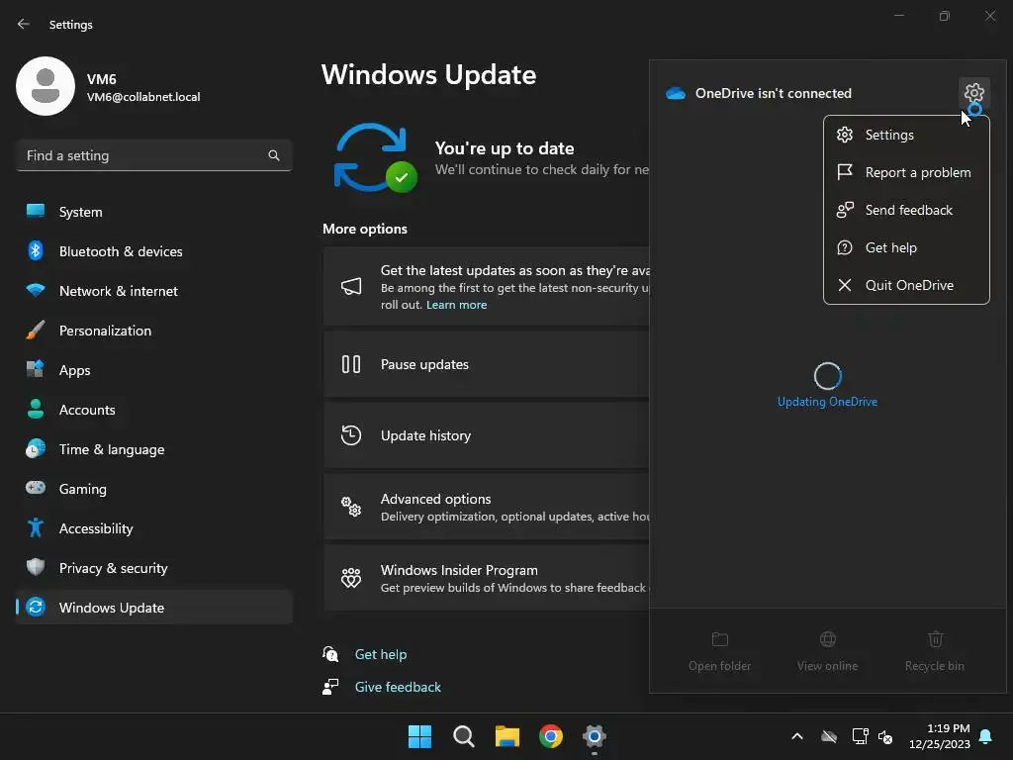The image size is (1013, 760).
Task: Open Time & language category
Action: click(x=153, y=449)
